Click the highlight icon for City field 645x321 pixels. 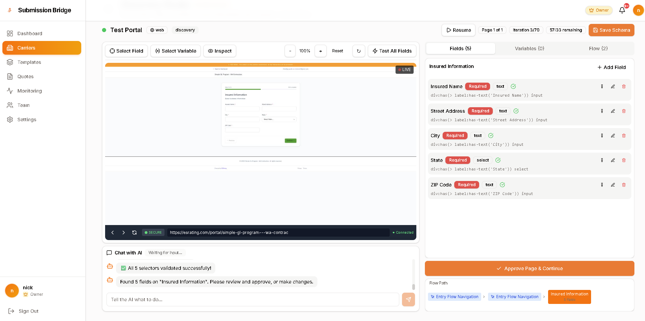[x=602, y=136]
